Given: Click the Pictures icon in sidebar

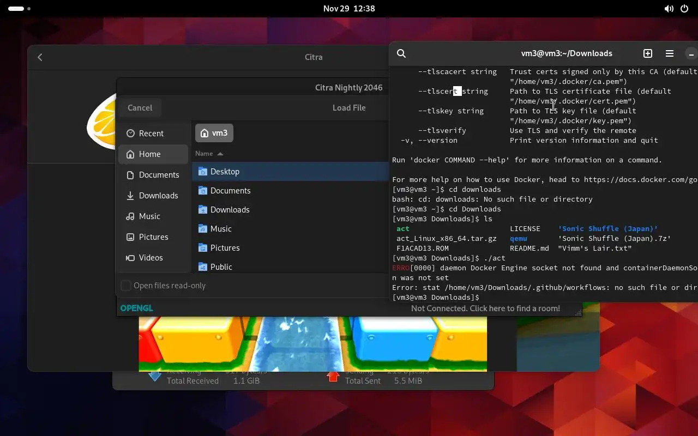Looking at the screenshot, I should pos(130,237).
